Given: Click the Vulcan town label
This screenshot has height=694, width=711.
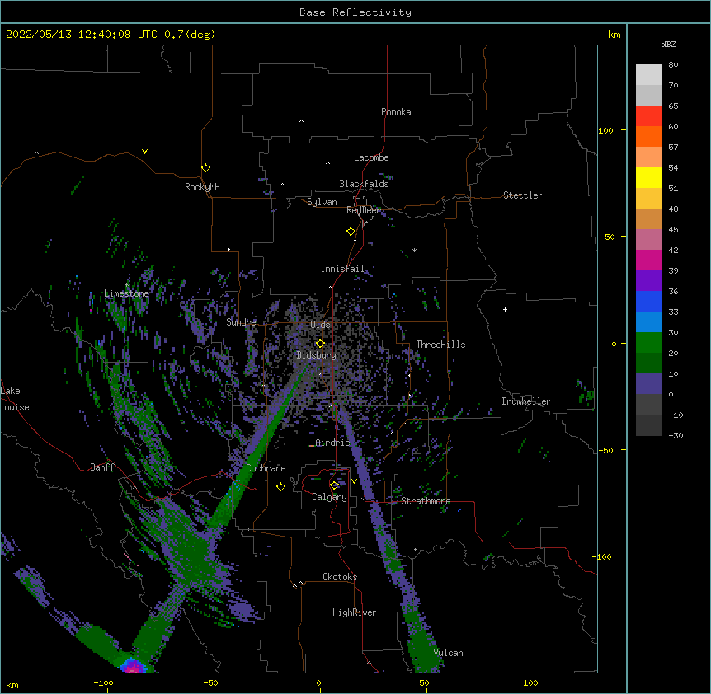Looking at the screenshot, I should (448, 653).
